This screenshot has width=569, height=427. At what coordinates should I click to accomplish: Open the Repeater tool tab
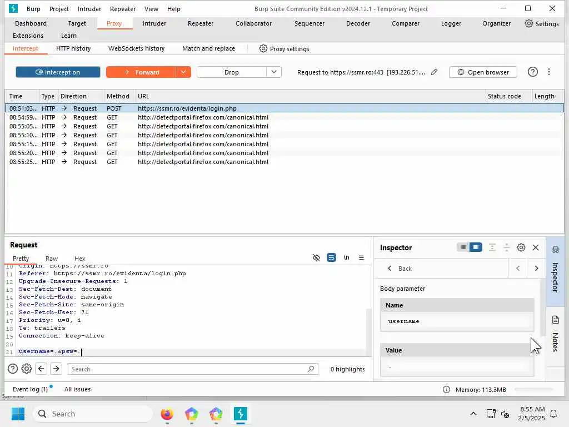point(200,23)
